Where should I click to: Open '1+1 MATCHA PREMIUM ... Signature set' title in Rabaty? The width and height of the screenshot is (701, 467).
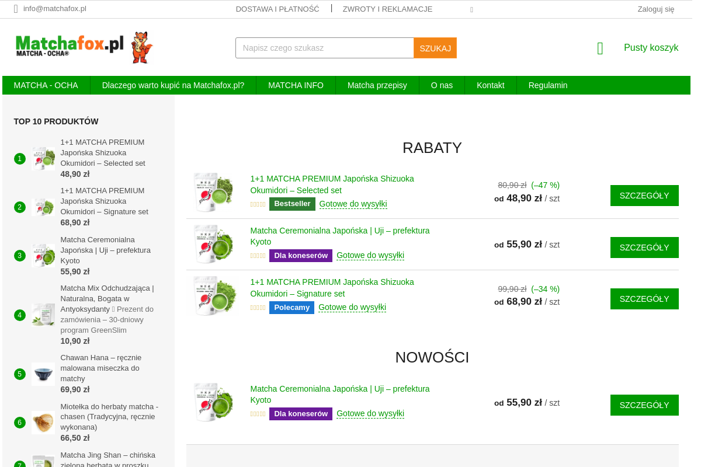pyautogui.click(x=332, y=288)
